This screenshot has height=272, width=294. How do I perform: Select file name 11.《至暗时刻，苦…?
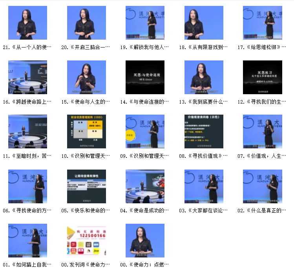point(27,156)
